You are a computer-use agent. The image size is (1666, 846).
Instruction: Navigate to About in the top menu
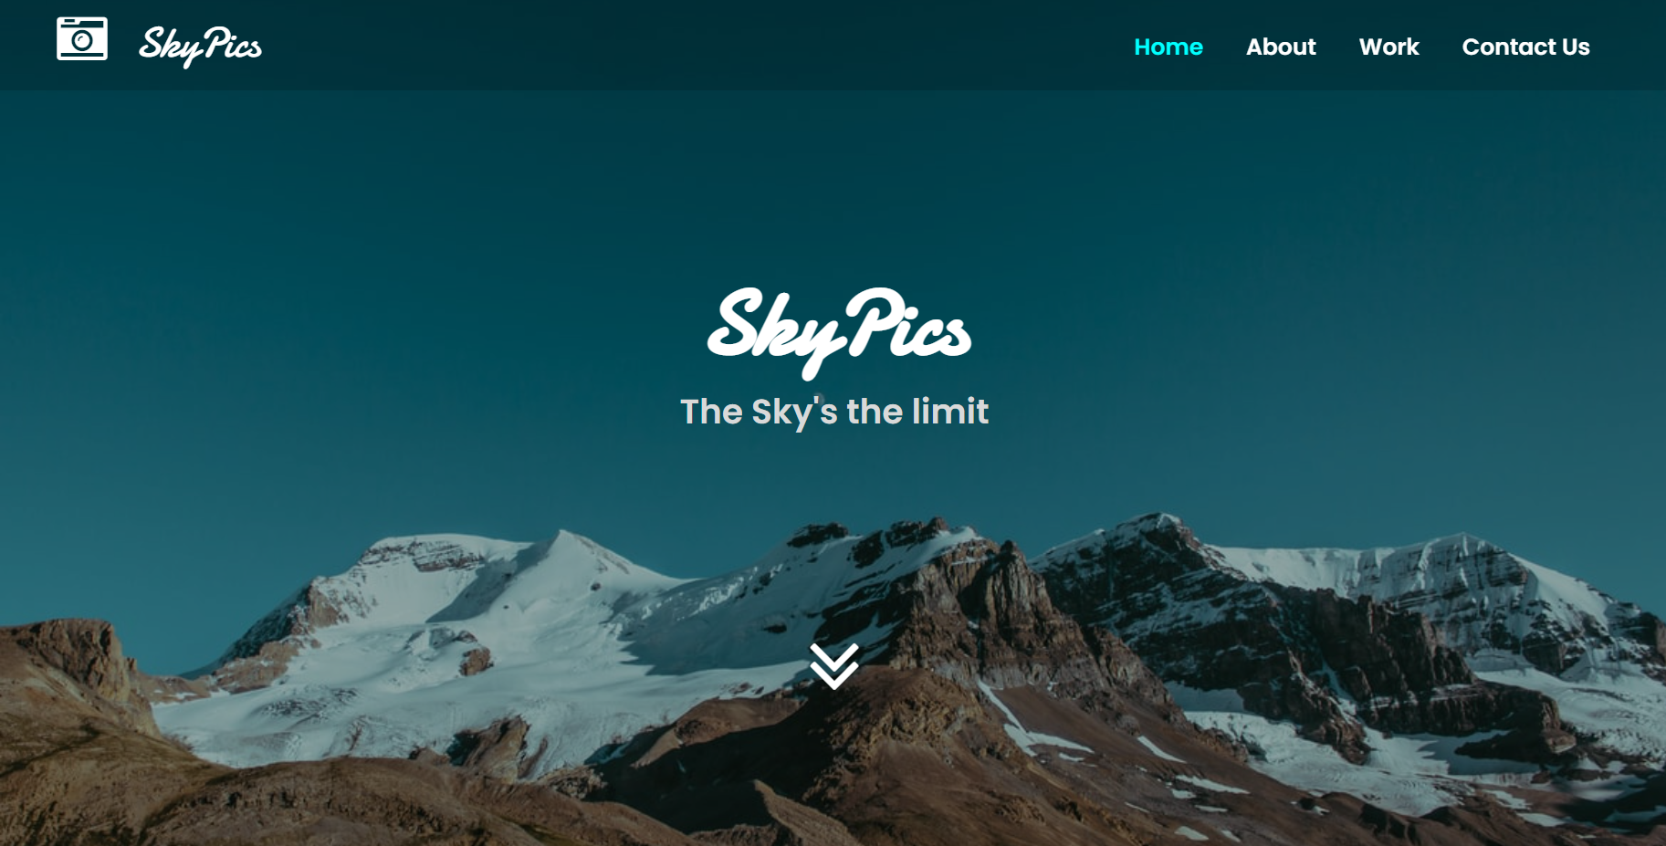coord(1281,47)
